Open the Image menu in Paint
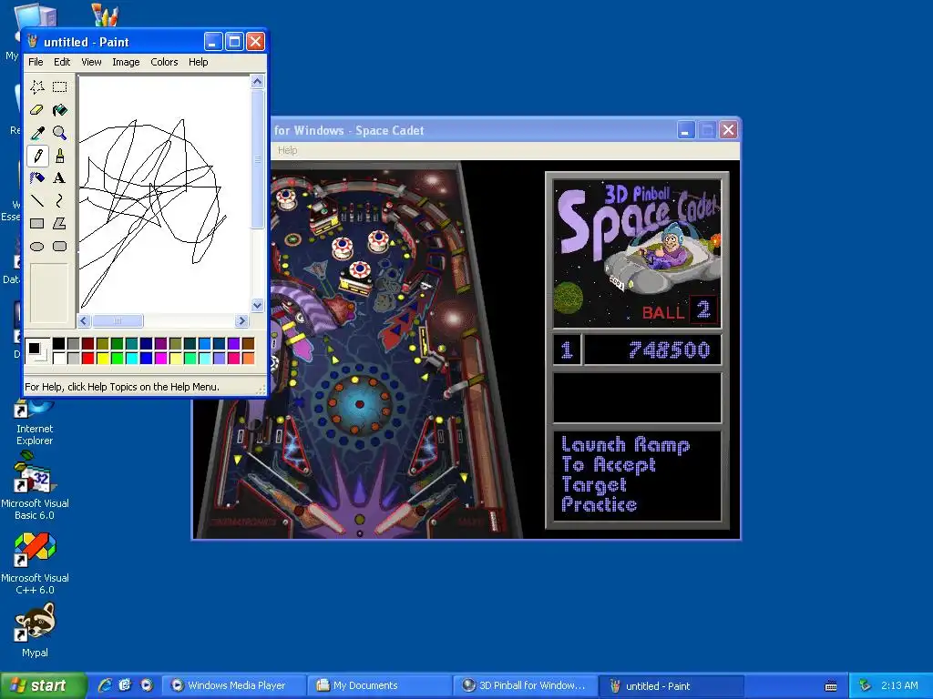Viewport: 933px width, 699px height. [x=126, y=62]
